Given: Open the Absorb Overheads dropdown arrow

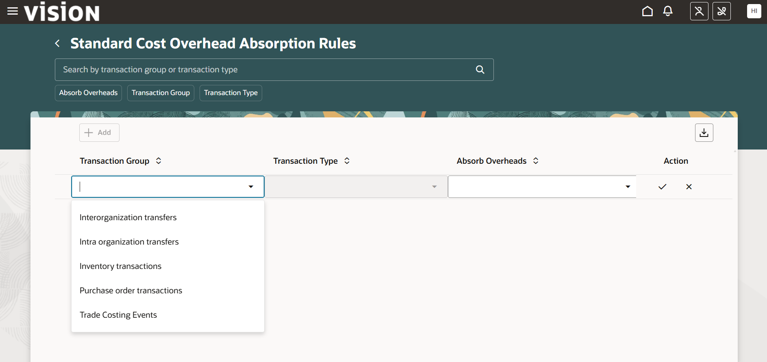Looking at the screenshot, I should click(x=628, y=187).
